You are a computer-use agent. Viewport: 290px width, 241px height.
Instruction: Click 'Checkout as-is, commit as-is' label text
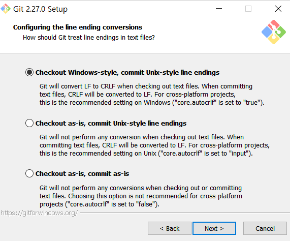click(82, 173)
